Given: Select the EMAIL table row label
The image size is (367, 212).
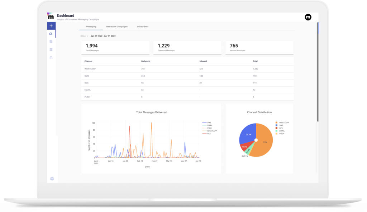Looking at the screenshot, I should 87,90.
